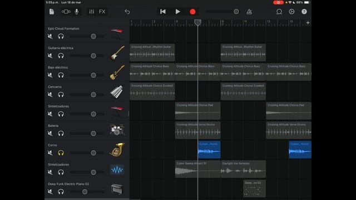Viewport: 356px width, 200px height.
Task: Open My Songs document browser
Action: point(52,12)
